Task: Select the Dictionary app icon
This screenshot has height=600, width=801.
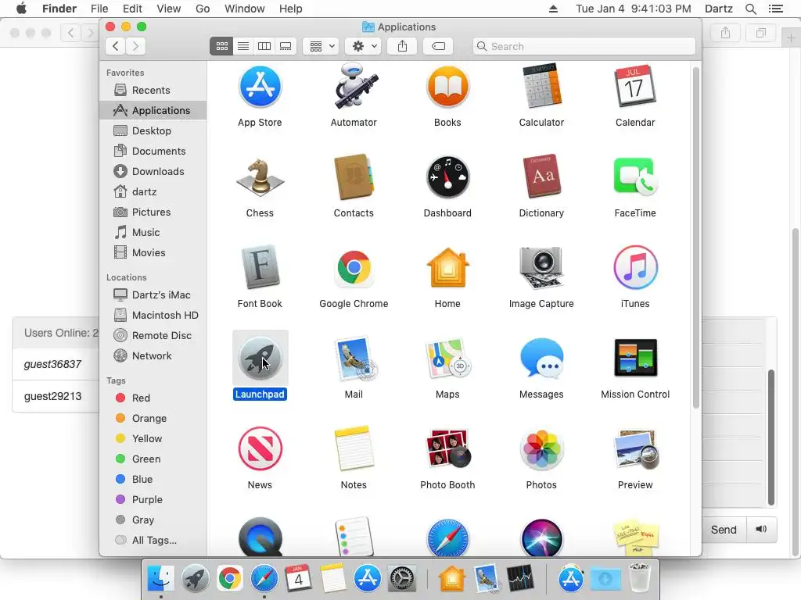Action: 541,177
